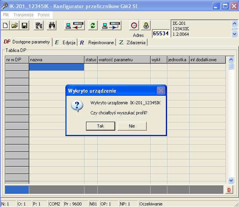Screen dimensions: 239x207
Task: Click the 'status' column header
Action: [91, 60]
